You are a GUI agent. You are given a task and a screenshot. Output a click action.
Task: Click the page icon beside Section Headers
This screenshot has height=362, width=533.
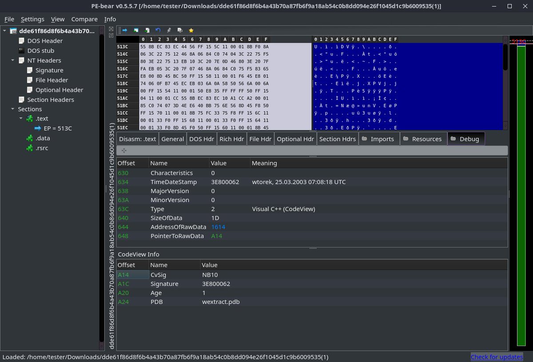(x=21, y=100)
